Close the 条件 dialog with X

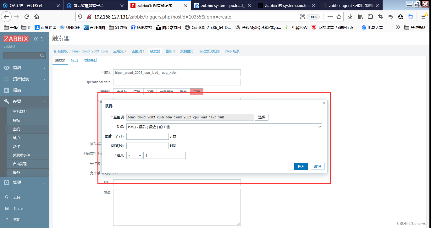(x=324, y=103)
